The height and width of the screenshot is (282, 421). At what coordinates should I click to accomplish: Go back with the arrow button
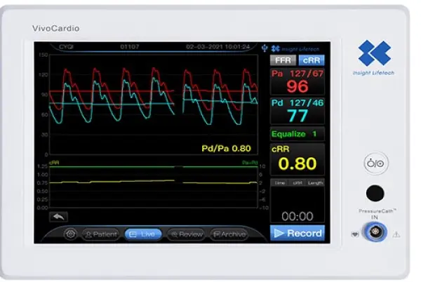pos(59,217)
